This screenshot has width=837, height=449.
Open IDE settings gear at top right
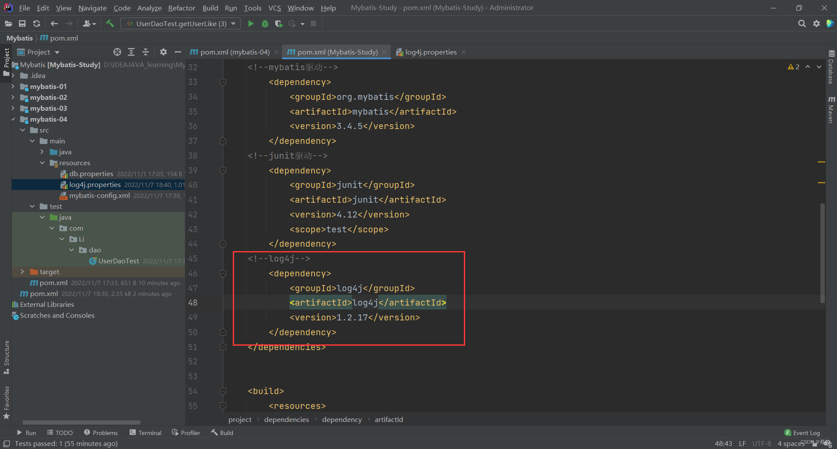pos(816,24)
